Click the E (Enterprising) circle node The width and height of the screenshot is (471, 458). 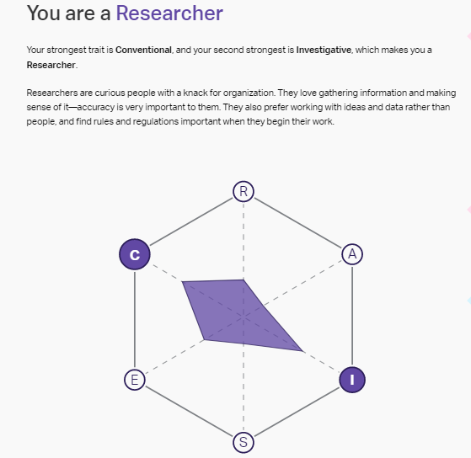(x=135, y=380)
